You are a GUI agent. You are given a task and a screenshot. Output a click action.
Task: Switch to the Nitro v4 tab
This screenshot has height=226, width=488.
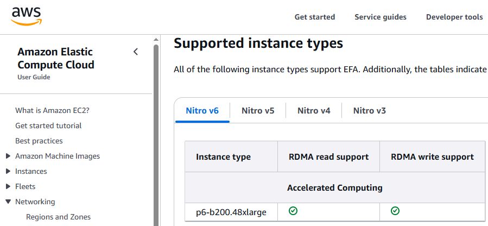click(314, 111)
